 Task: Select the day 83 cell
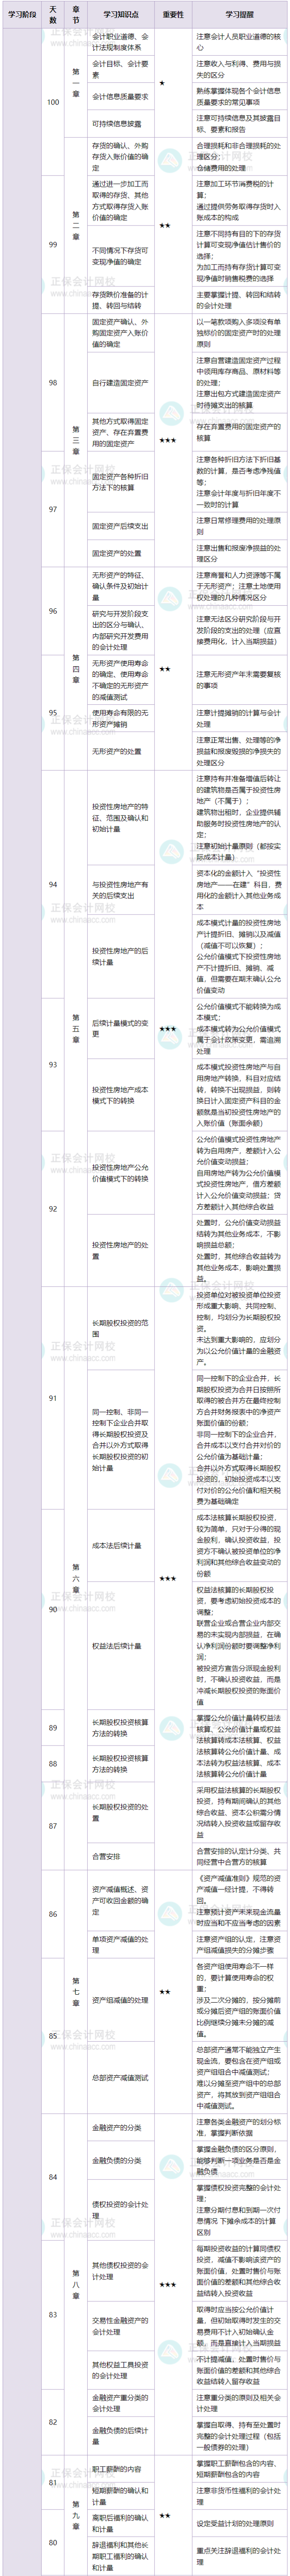[53, 2314]
